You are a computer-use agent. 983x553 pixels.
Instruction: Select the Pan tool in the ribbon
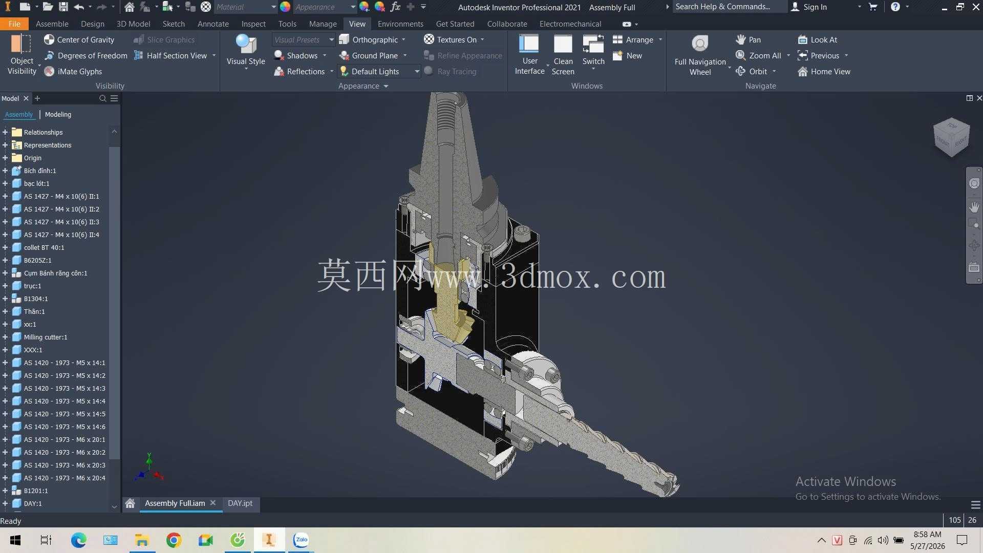(x=747, y=39)
